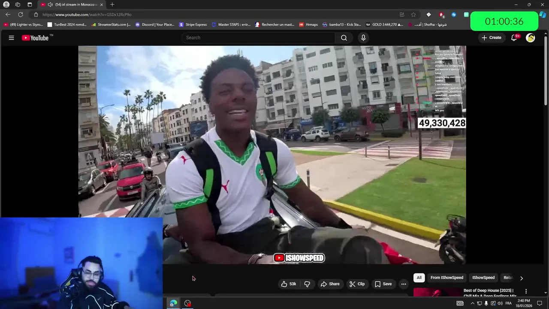Viewport: 549px width, 309px height.
Task: Open Rechercher un mast bookmark
Action: click(275, 24)
